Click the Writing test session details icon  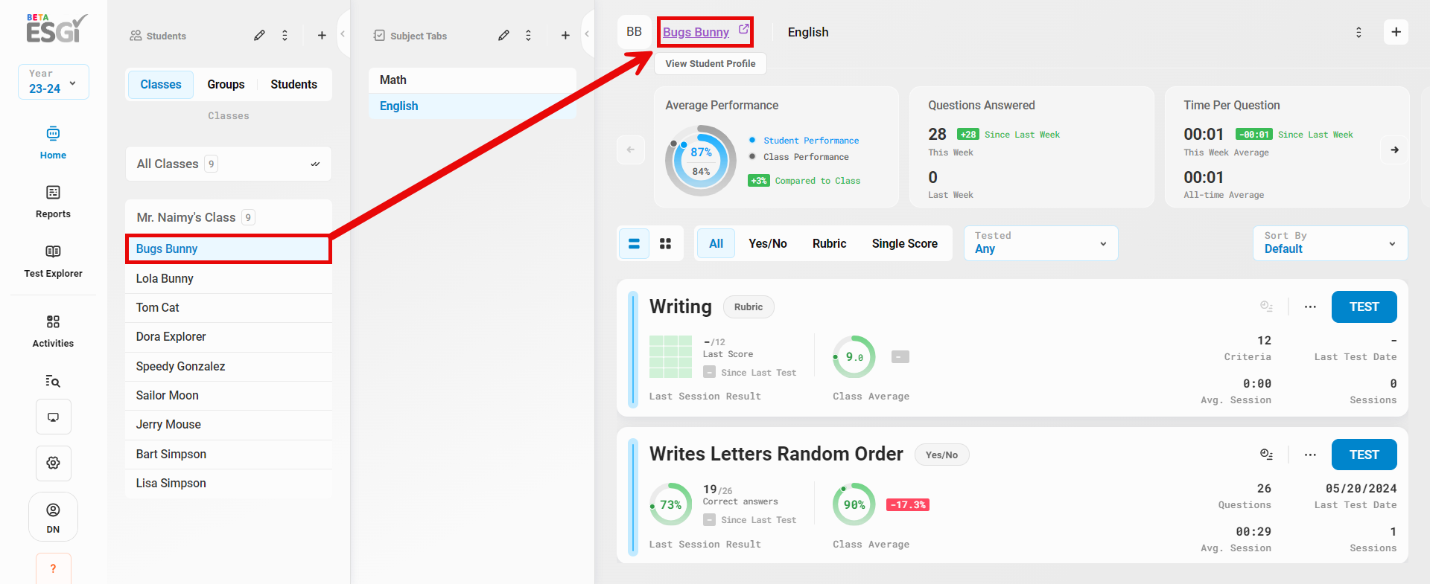(x=1266, y=307)
